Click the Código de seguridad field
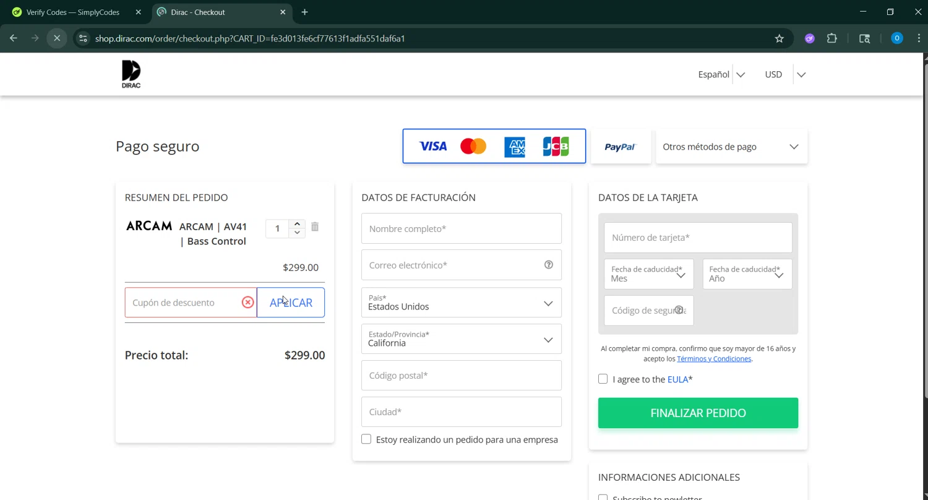 tap(648, 310)
